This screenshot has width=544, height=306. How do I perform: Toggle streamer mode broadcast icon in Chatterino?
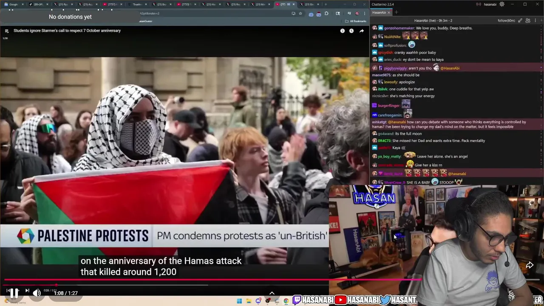coord(479,4)
